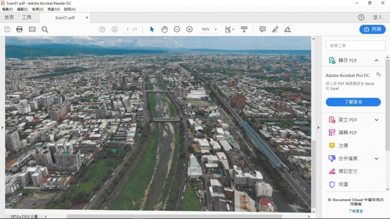
Task: Select the Scan01.pdf document tab
Action: click(x=65, y=18)
